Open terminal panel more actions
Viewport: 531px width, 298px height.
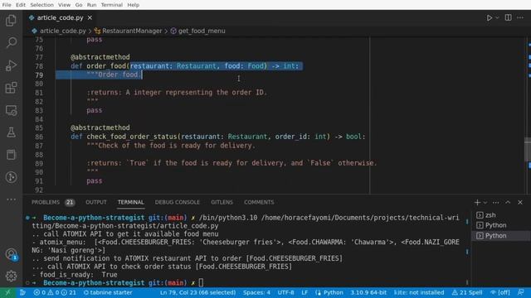coord(496,202)
